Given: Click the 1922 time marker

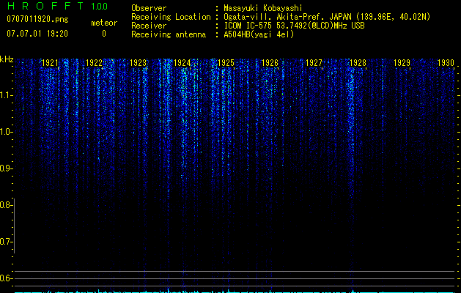Looking at the screenshot, I should click(x=94, y=63).
